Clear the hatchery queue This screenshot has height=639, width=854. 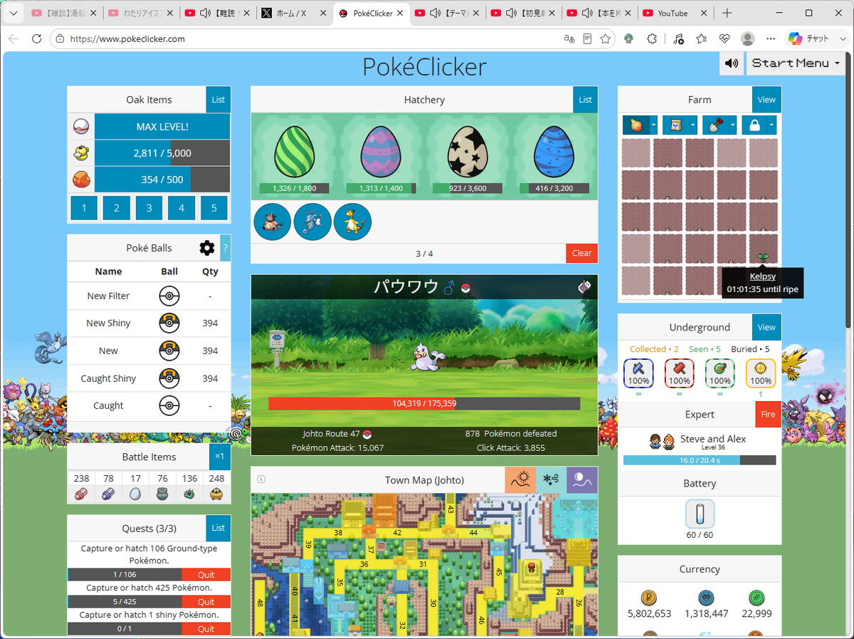tap(581, 253)
